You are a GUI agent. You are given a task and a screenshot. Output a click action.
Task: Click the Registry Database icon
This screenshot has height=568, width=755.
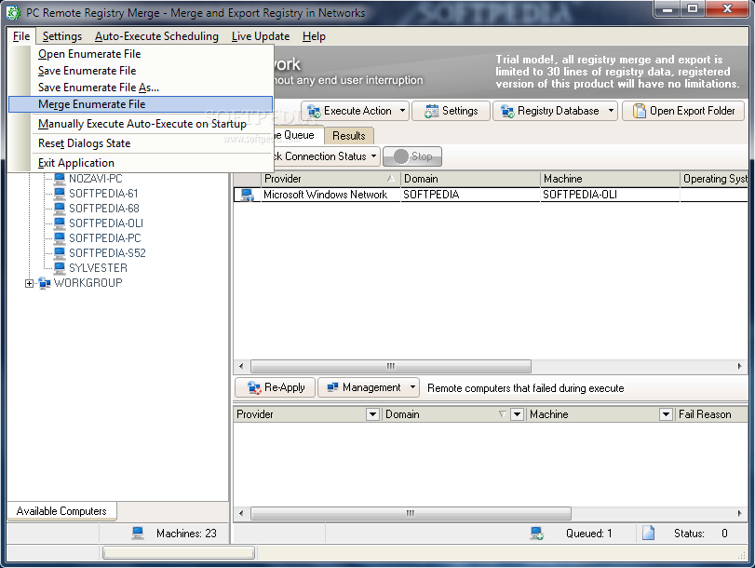[507, 112]
